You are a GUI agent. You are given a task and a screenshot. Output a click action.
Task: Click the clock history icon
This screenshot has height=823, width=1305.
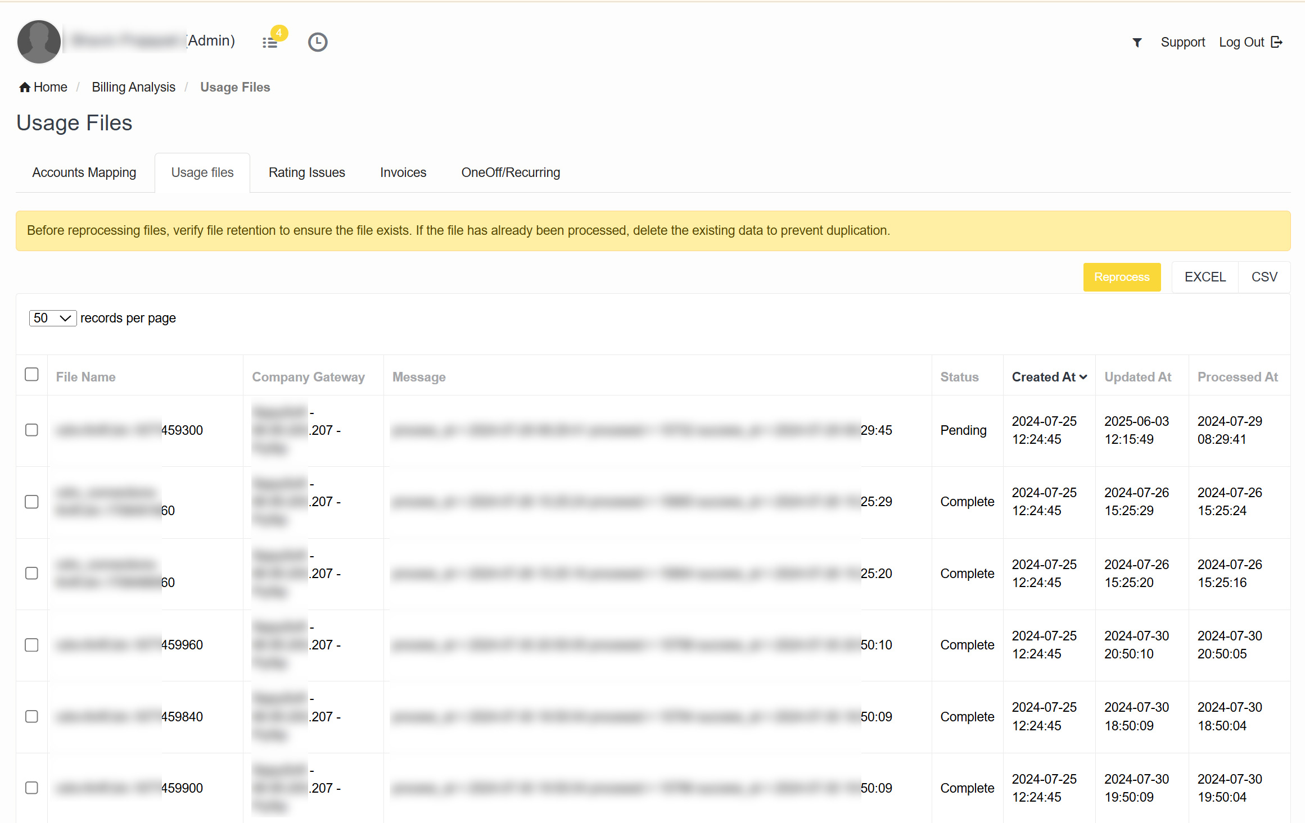point(318,42)
